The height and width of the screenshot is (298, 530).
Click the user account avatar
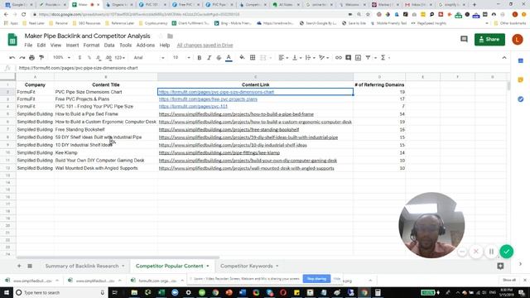(x=518, y=40)
